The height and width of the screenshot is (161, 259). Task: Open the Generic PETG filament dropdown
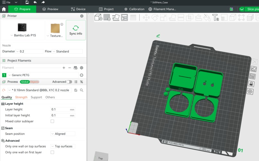[43, 75]
